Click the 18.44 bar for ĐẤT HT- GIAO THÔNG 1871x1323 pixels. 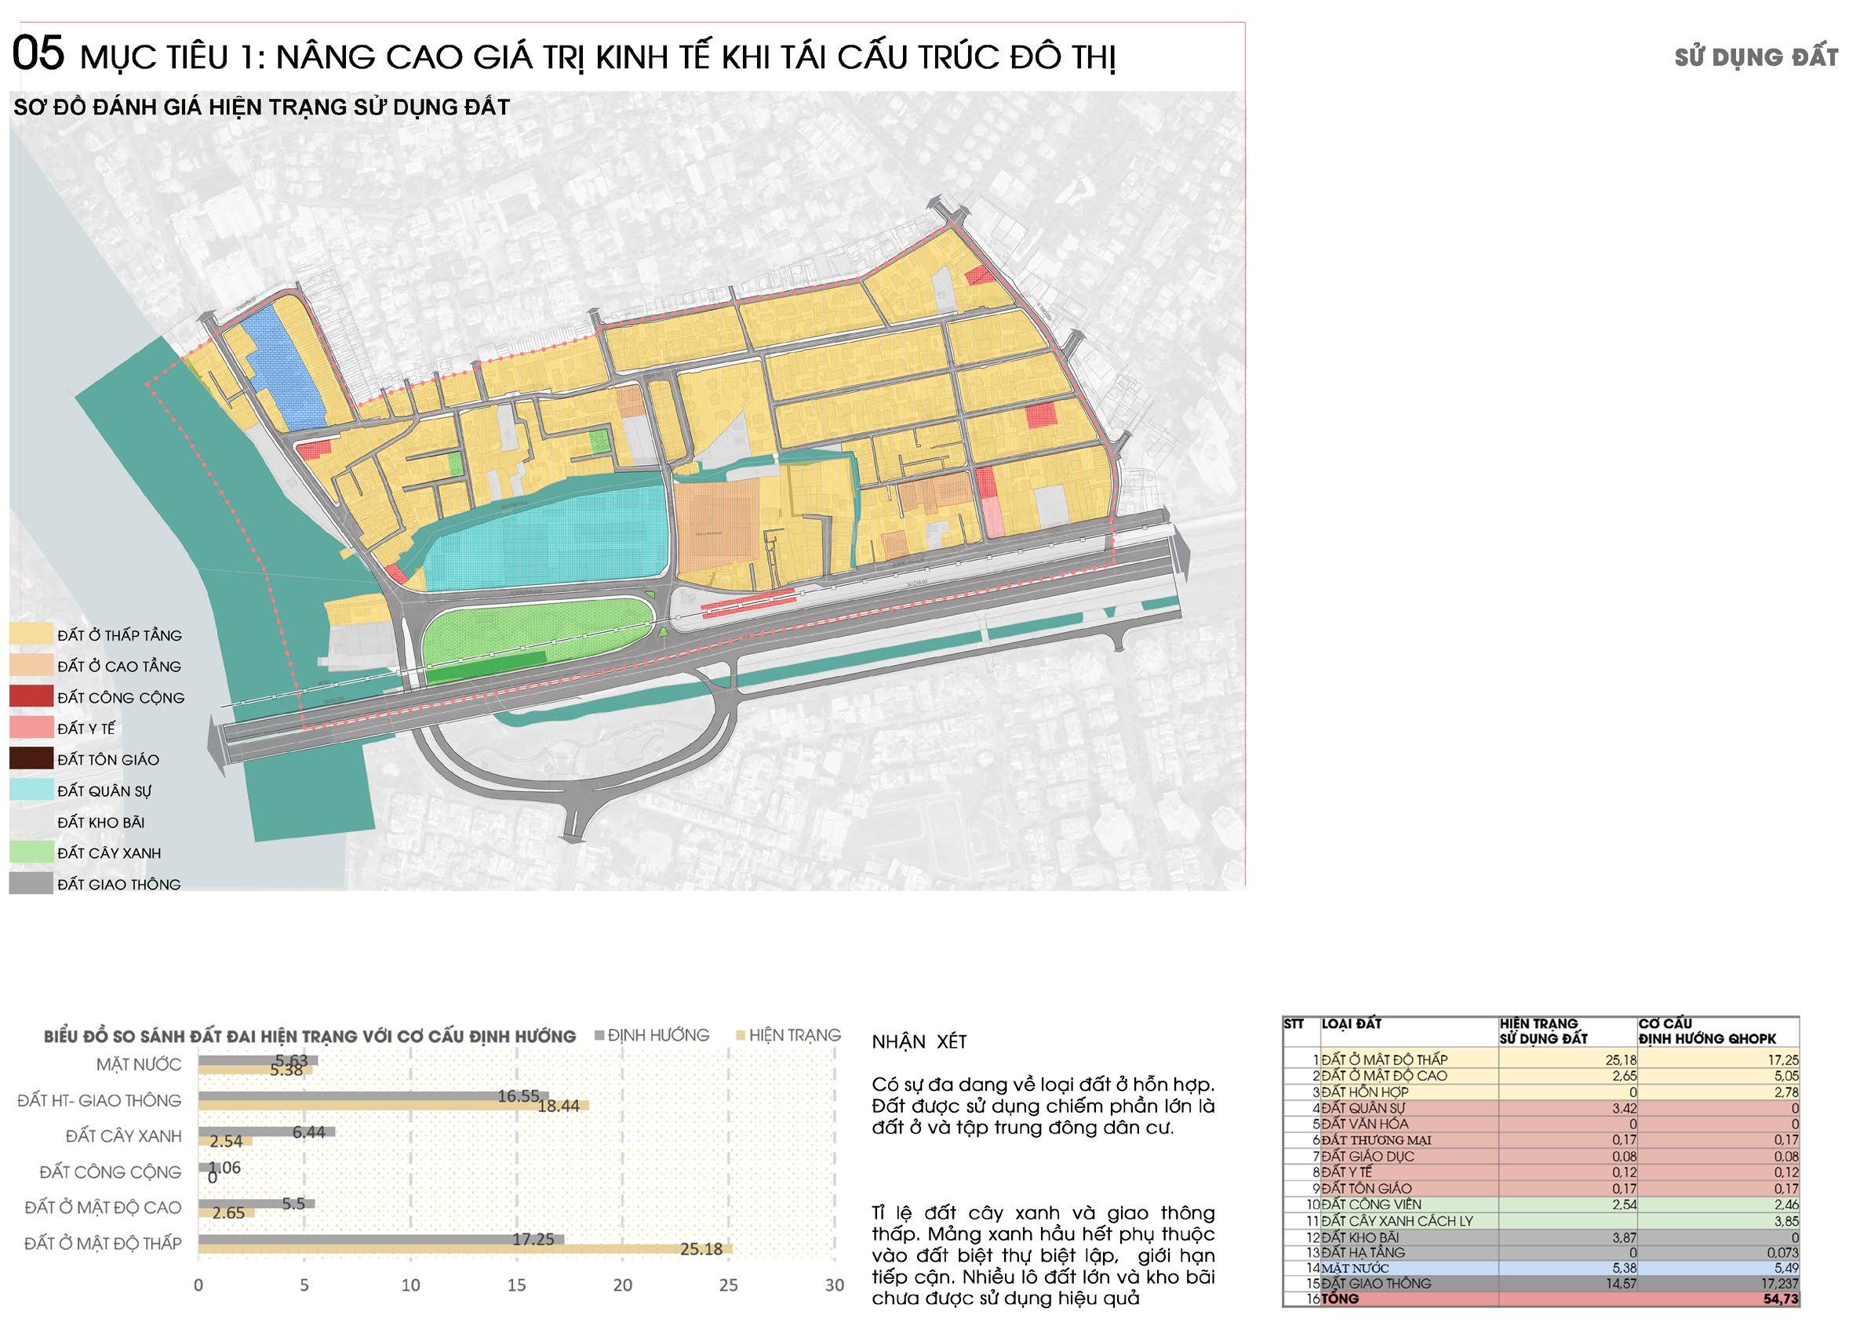391,1106
